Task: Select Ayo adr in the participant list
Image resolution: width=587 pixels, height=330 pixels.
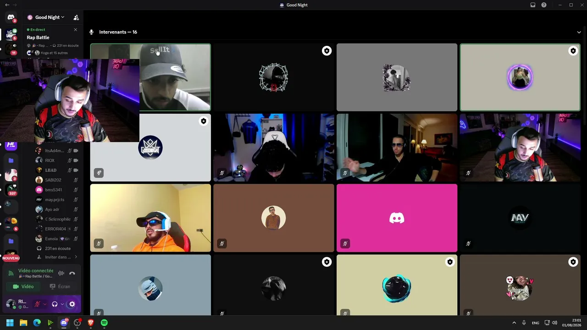Action: [x=57, y=209]
